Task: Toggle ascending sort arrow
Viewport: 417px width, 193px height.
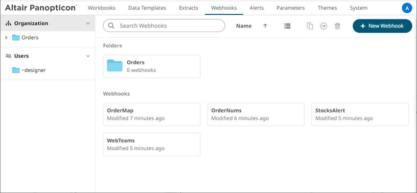Action: coord(265,26)
